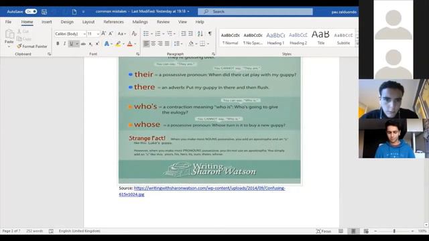Viewport: 429px width, 241px height.
Task: Highlight text with the yellow highlighter icon
Action: 118,44
